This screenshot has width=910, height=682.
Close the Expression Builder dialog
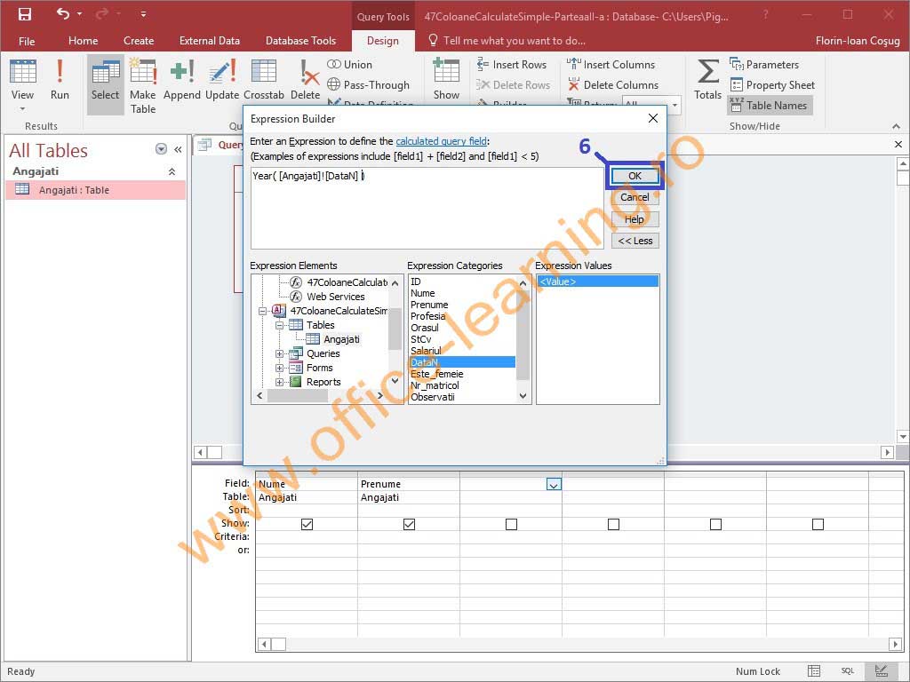pyautogui.click(x=653, y=118)
